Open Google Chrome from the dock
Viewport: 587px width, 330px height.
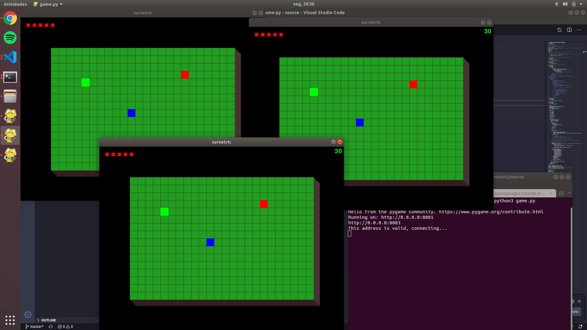point(10,18)
